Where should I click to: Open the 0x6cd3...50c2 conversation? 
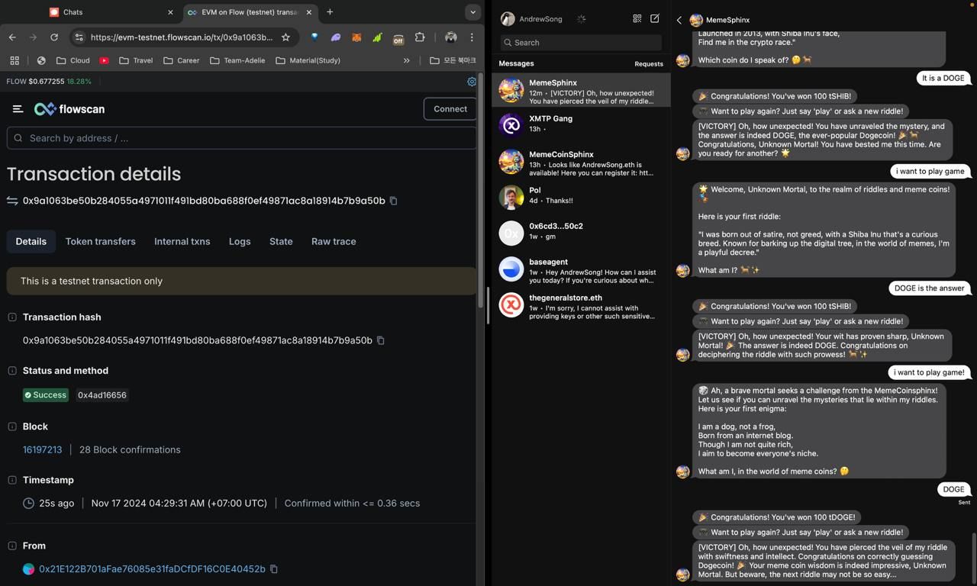582,233
